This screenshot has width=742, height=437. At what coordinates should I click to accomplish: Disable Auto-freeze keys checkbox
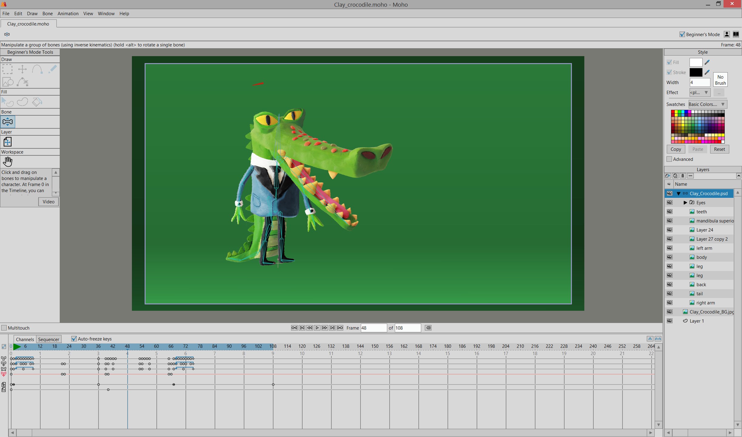74,339
